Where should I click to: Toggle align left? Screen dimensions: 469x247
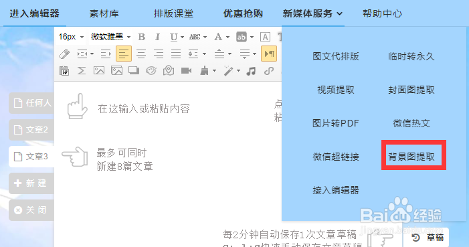click(124, 54)
